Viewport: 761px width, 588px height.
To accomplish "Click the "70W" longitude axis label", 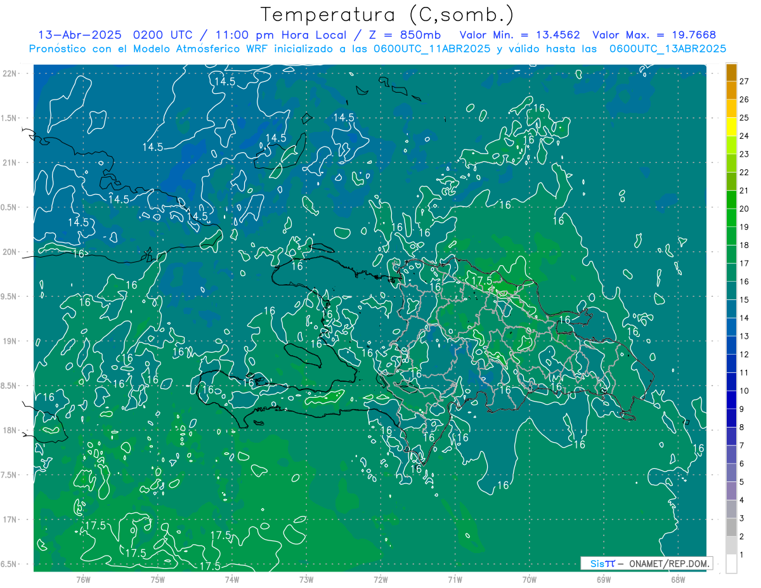I will pos(529,579).
